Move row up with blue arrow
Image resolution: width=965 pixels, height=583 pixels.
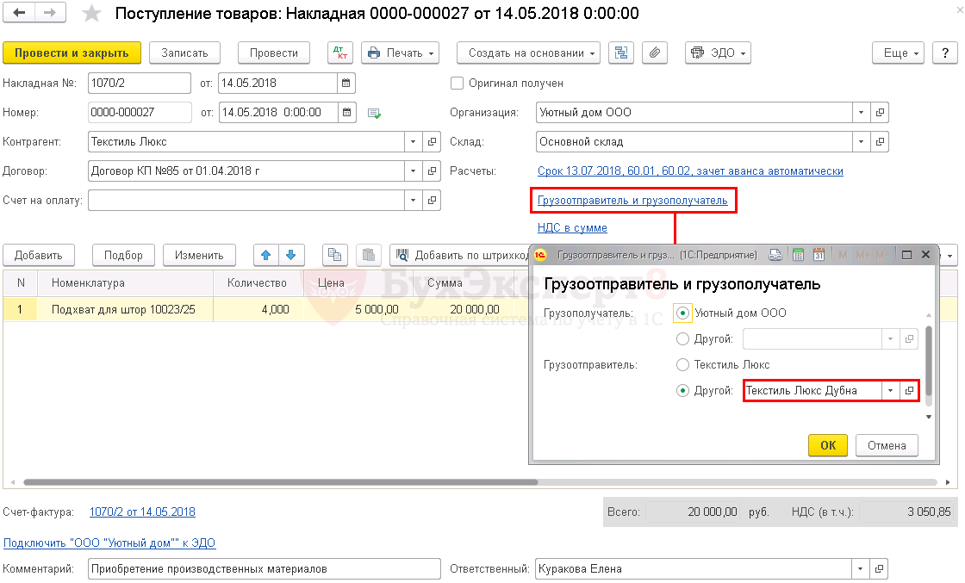coord(266,255)
